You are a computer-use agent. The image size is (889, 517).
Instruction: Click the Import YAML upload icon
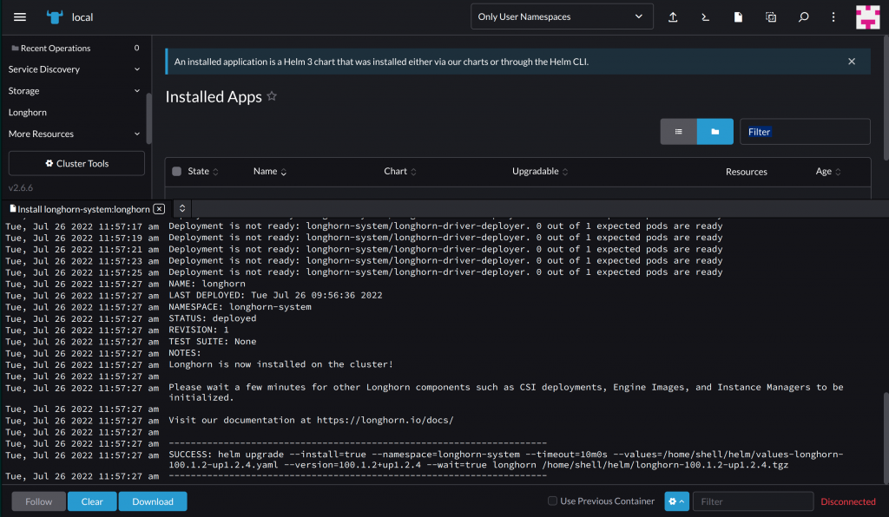coord(673,17)
